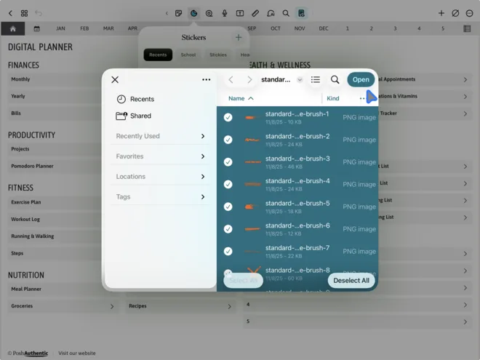The width and height of the screenshot is (480, 360).
Task: Open the Pomodoro Planner page link
Action: tap(32, 166)
